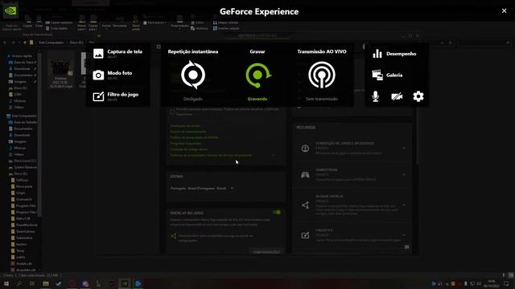Close the GeForce Experience overlay
The height and width of the screenshot is (289, 515).
505,10
